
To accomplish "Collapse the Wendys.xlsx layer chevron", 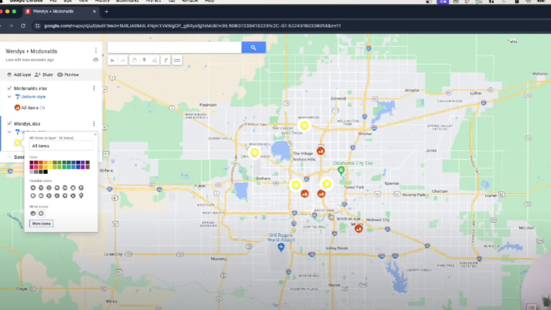I will [x=9, y=132].
